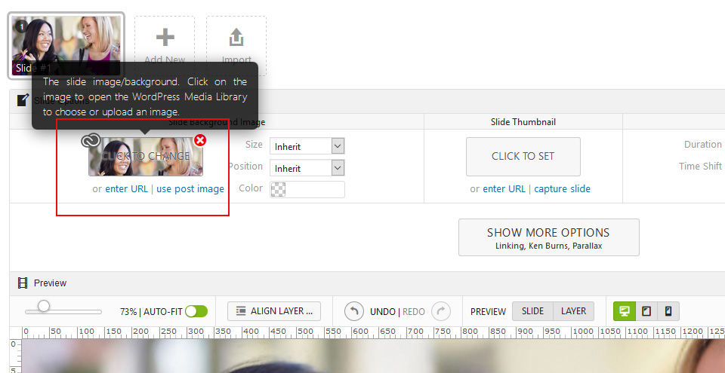Image resolution: width=725 pixels, height=373 pixels.
Task: Select the LAYER preview tab
Action: coord(573,311)
